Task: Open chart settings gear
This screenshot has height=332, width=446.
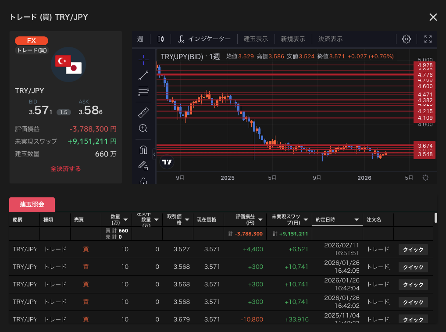Action: tap(406, 39)
